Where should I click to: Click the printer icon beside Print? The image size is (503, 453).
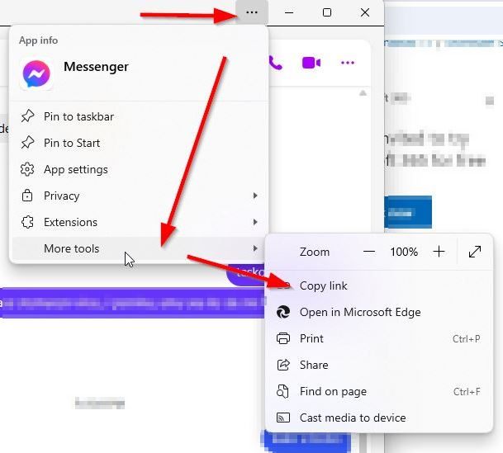pos(283,338)
